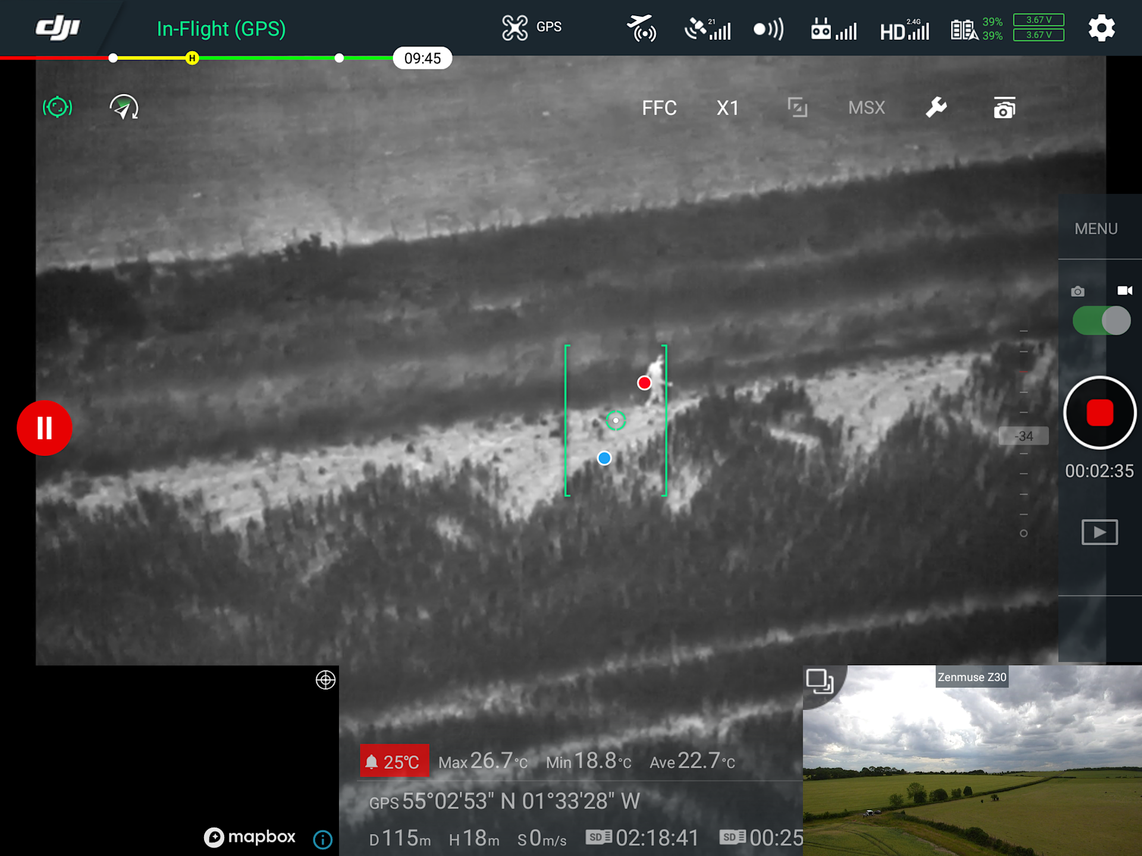Open media playback gallery

click(x=1099, y=531)
